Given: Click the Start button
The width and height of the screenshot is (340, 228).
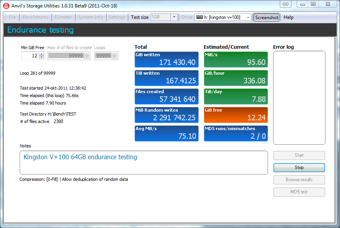Looking at the screenshot, I should (x=299, y=155).
